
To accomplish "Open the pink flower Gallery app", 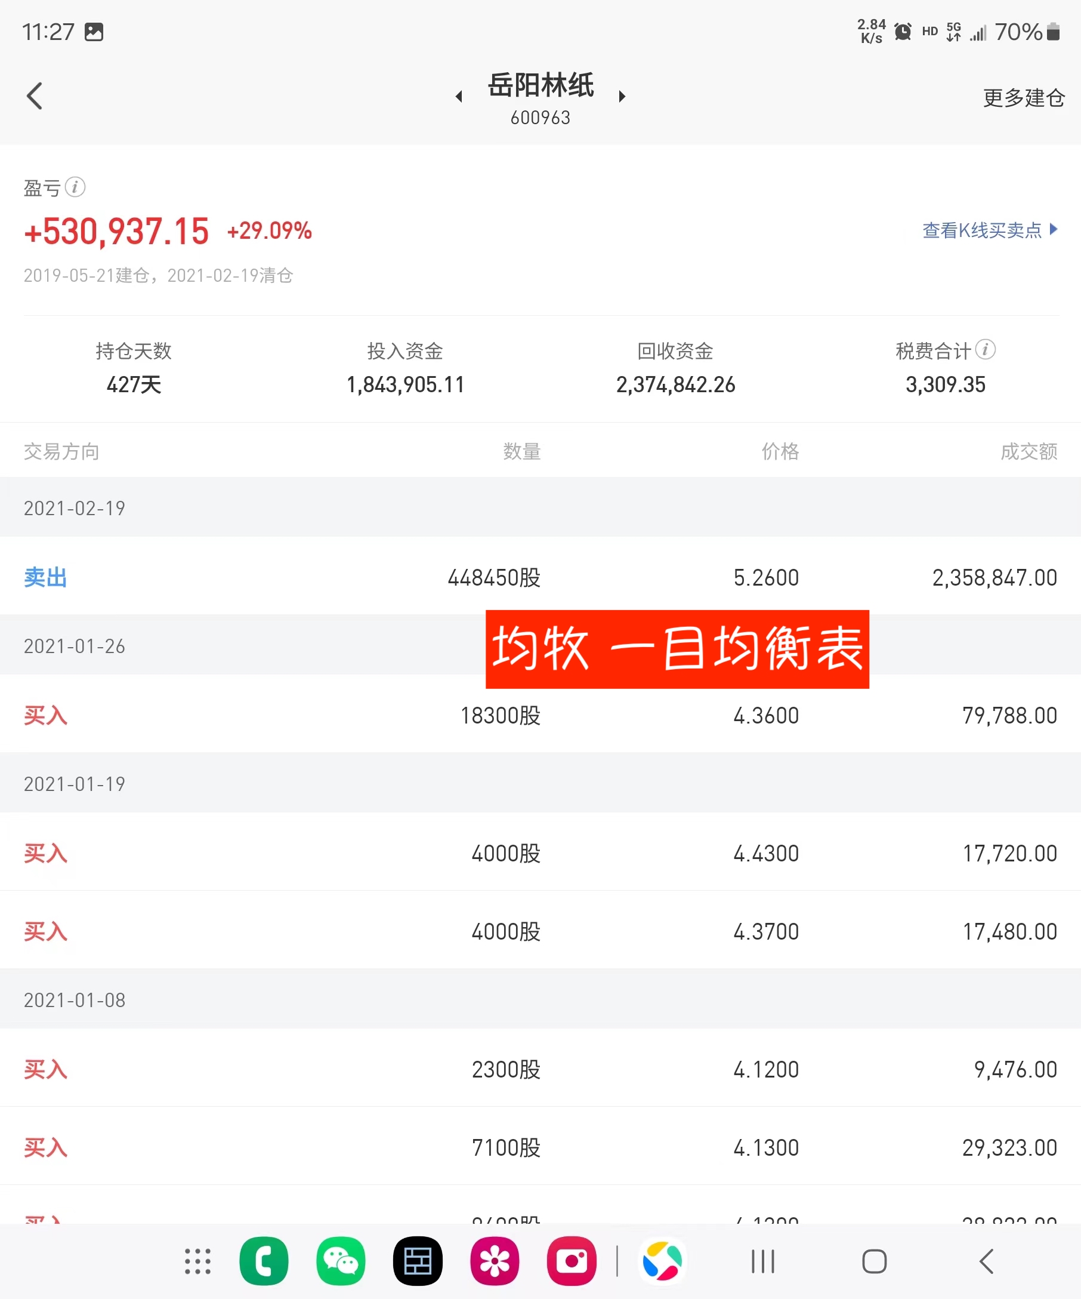I will pyautogui.click(x=495, y=1261).
